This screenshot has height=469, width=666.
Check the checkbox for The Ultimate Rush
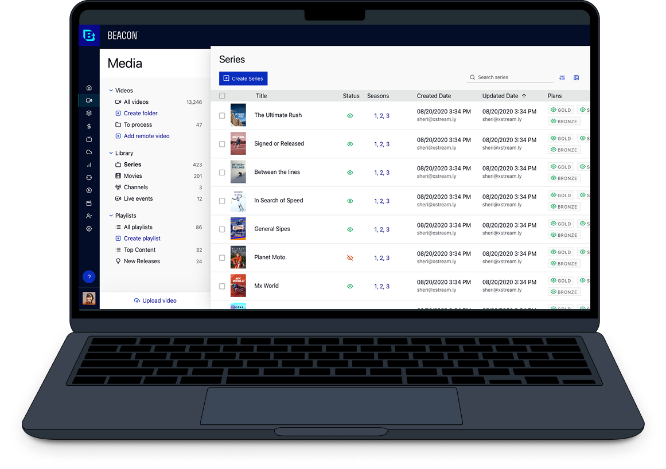(222, 115)
